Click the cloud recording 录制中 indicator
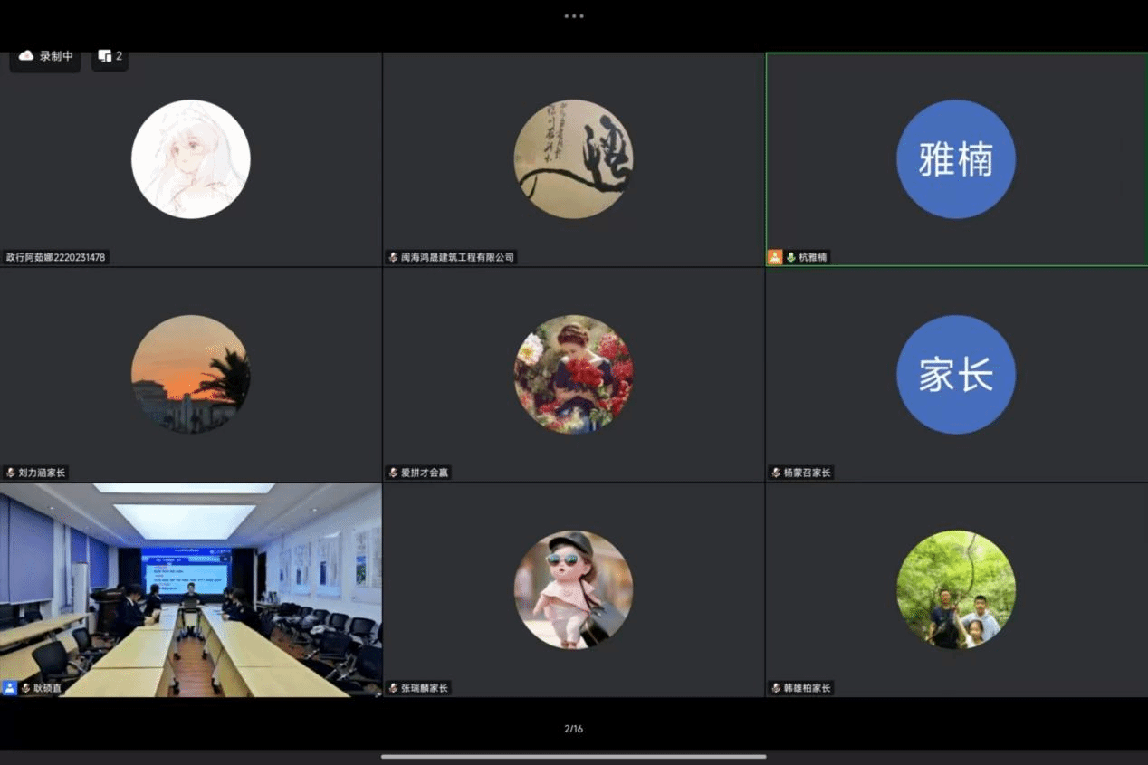Image resolution: width=1148 pixels, height=765 pixels. click(x=45, y=56)
